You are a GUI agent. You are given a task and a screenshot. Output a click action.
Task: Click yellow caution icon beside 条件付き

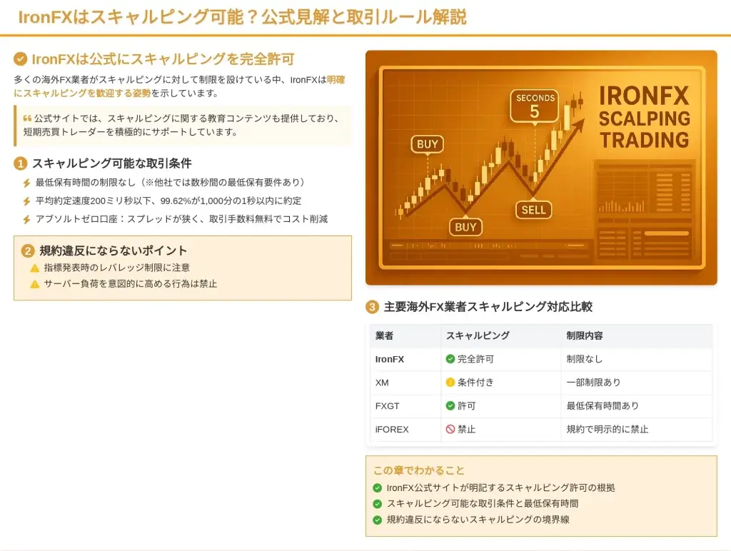(x=450, y=383)
